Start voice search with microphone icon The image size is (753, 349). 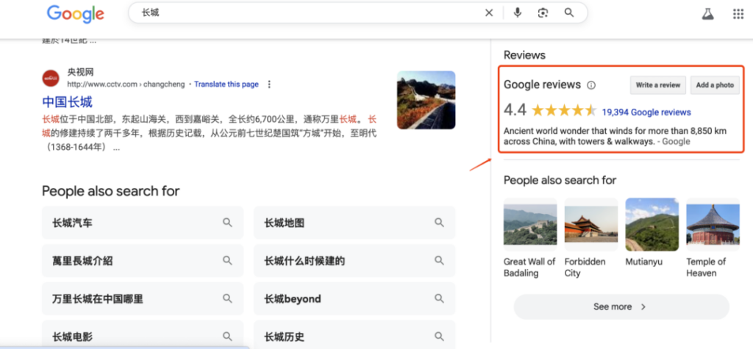pyautogui.click(x=518, y=12)
